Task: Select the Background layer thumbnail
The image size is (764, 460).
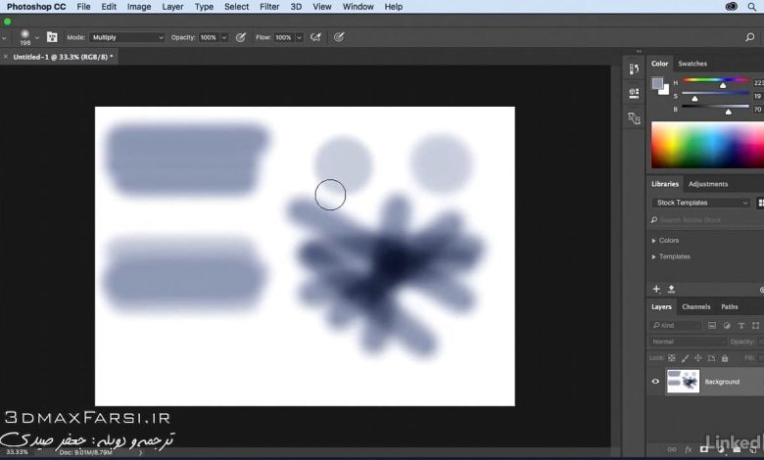Action: tap(683, 381)
